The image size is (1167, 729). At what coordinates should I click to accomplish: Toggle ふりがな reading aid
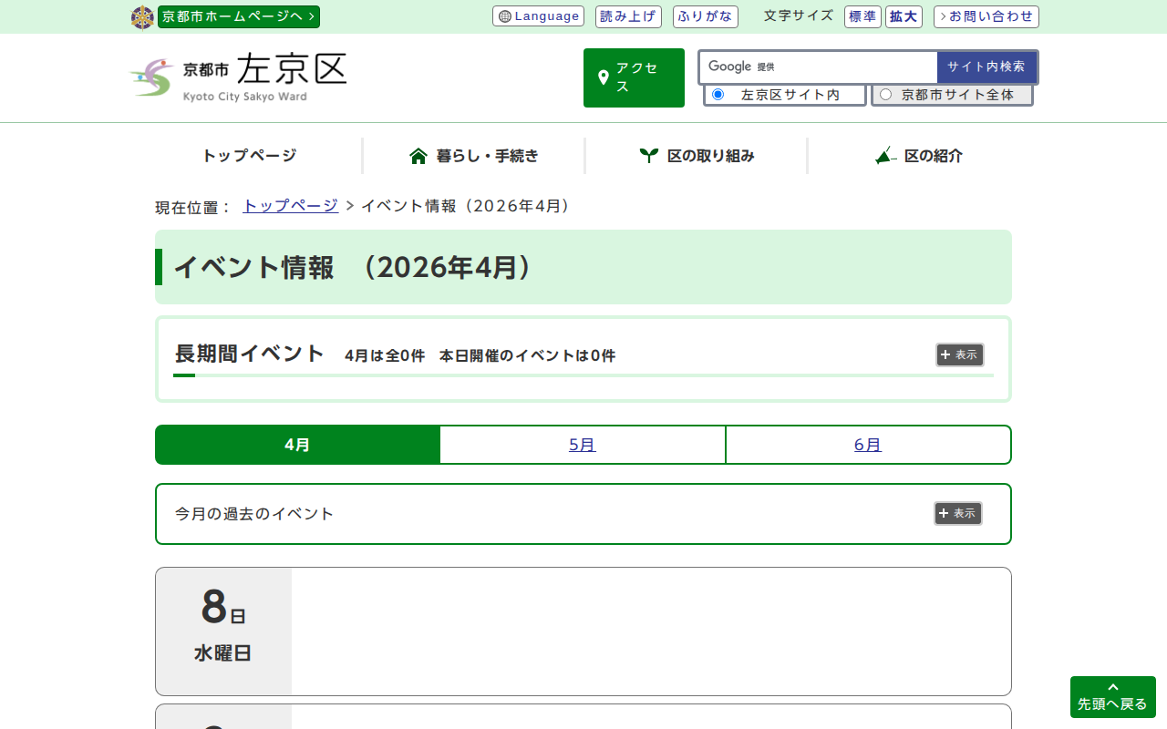(x=705, y=16)
